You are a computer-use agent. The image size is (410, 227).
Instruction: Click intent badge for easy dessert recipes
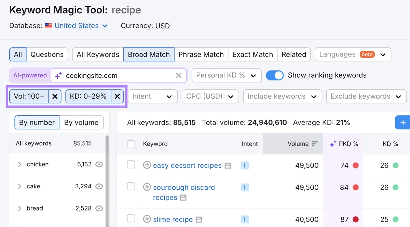pyautogui.click(x=245, y=165)
